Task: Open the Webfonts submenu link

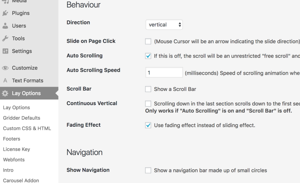Action: 14,160
